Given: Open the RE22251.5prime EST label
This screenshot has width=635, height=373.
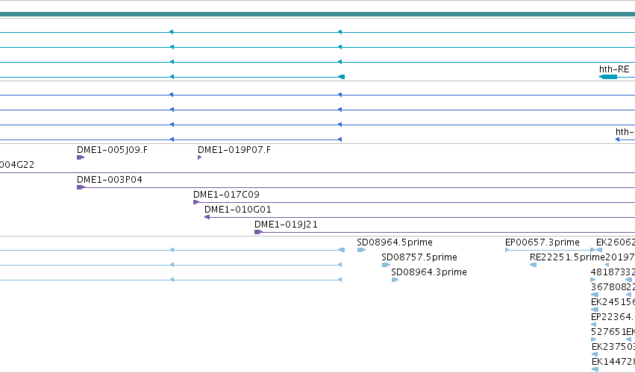Looking at the screenshot, I should click(x=567, y=257).
